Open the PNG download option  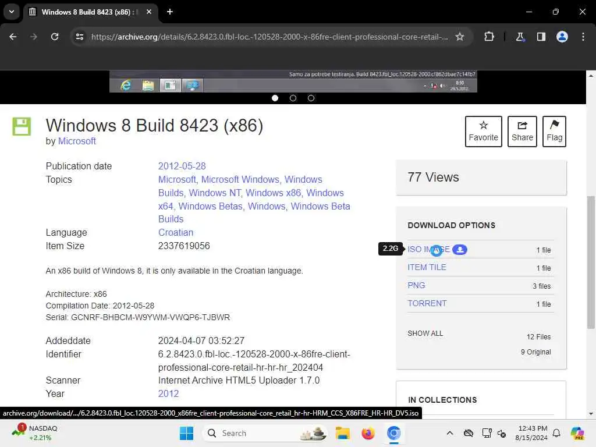(416, 285)
